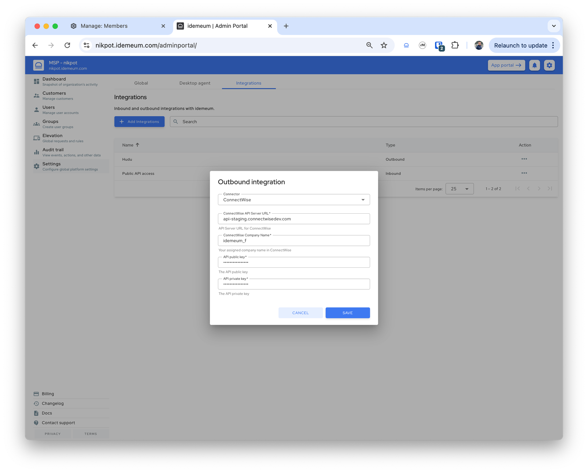Close the idemeum Admin Portal tab
The image size is (588, 473).
coord(270,26)
